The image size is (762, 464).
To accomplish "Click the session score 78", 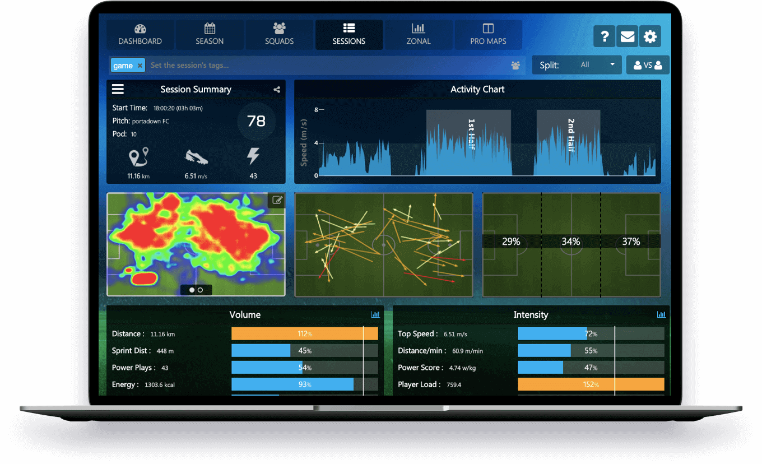I will pyautogui.click(x=256, y=121).
